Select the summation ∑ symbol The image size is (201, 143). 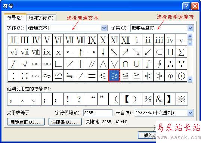(x=182, y=52)
